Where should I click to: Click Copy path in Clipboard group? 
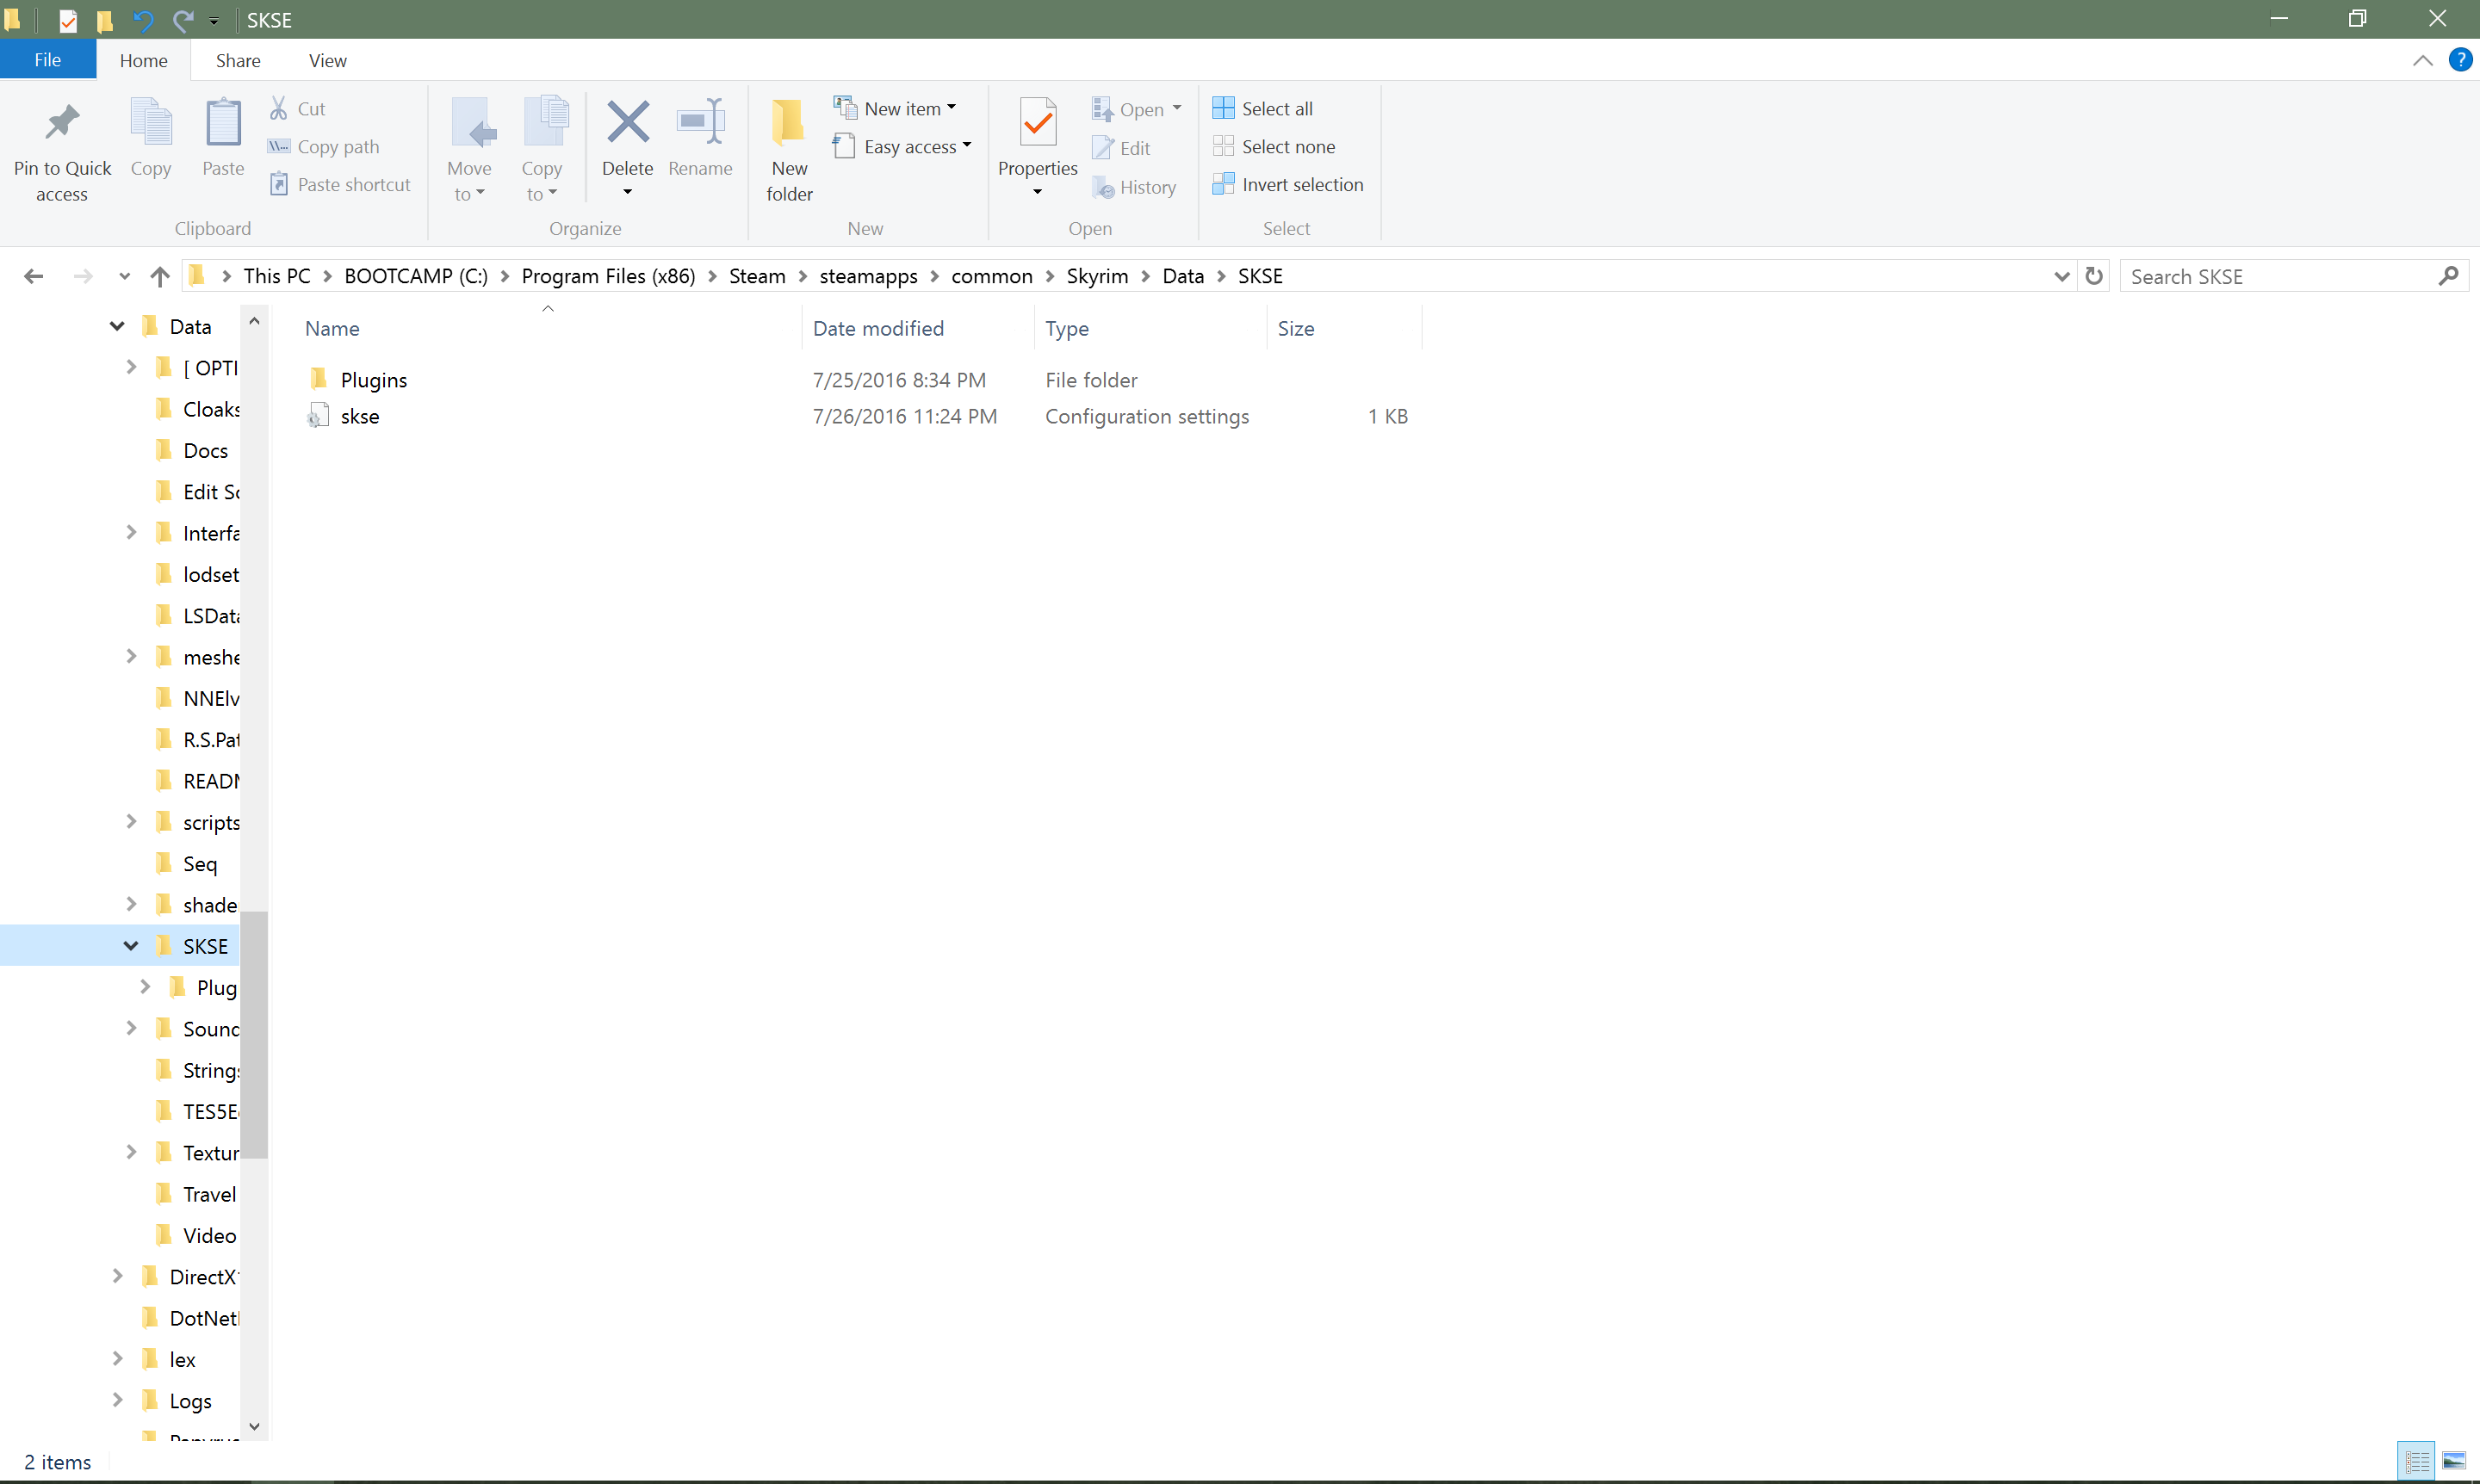pyautogui.click(x=324, y=147)
